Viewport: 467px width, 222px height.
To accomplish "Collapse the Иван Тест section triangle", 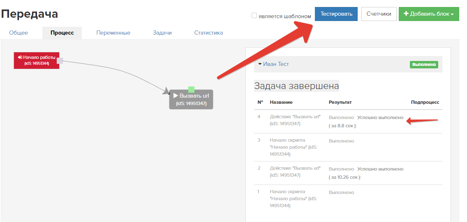I will (260, 64).
